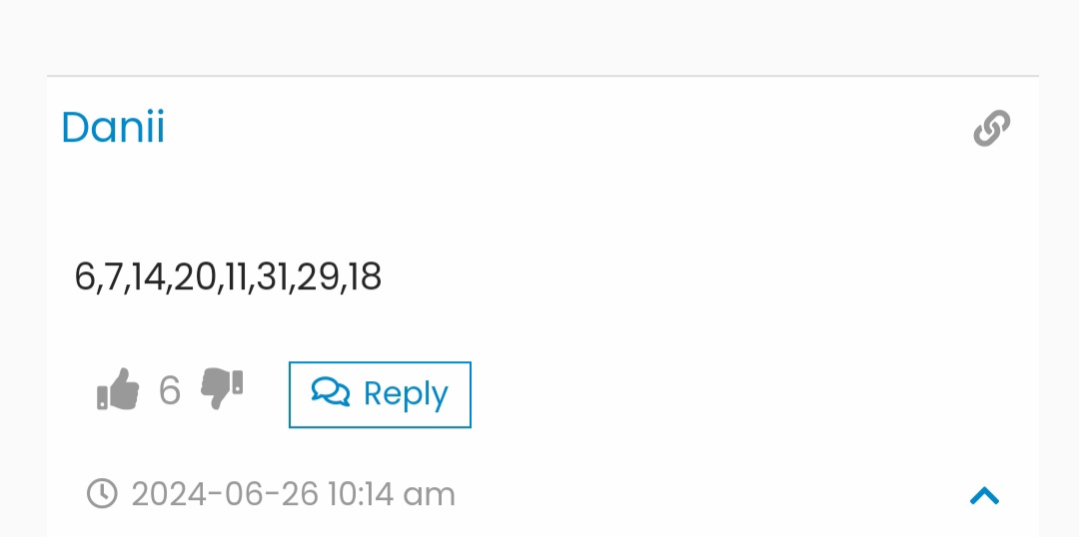Click the comment text 6,7,14,20,11,31,29,18
Screen dimensions: 1079x537
228,277
